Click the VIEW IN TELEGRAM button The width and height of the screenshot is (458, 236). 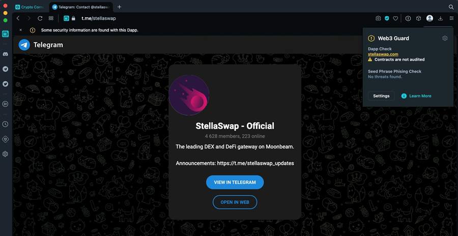tap(235, 182)
